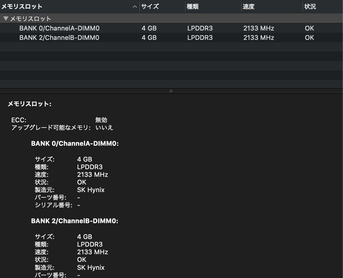Click the sort arrow in the メモリスロット header
Screen dimensions: 343x278
[135, 7]
